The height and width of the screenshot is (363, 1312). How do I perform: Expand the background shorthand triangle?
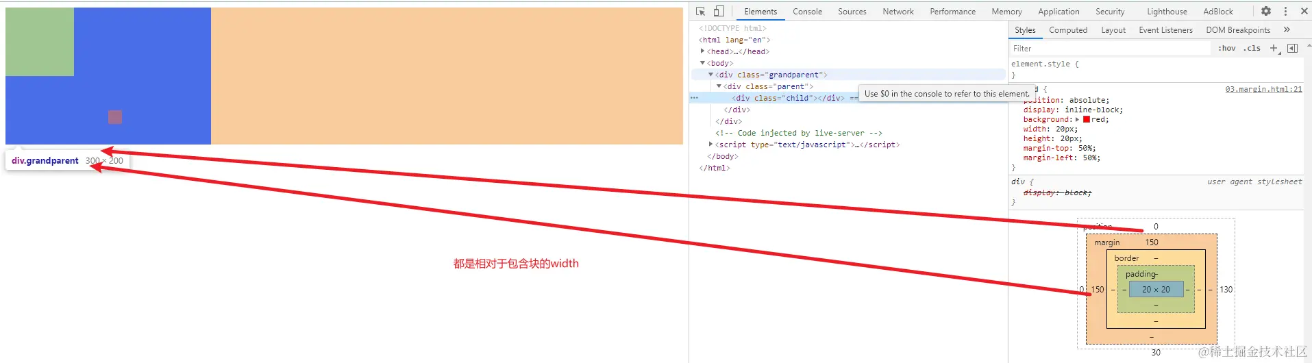pyautogui.click(x=1078, y=119)
